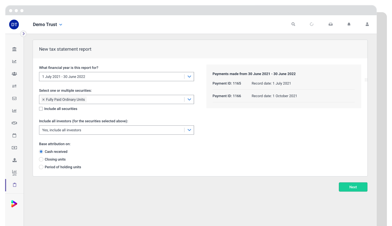This screenshot has width=392, height=226.
Task: Open the bank/registry section in sidebar
Action: pyautogui.click(x=15, y=49)
